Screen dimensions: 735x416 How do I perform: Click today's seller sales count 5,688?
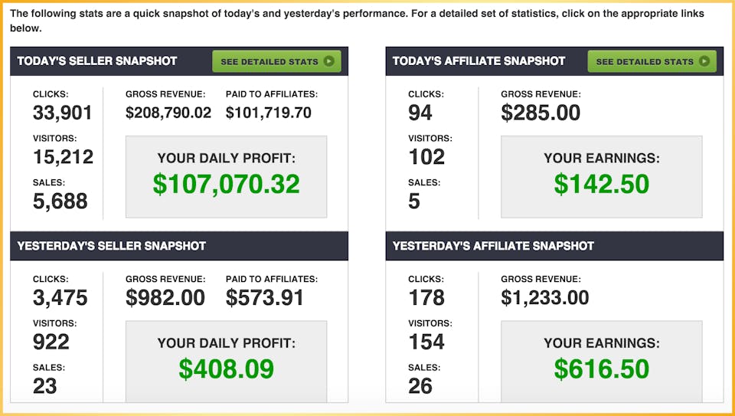point(60,201)
